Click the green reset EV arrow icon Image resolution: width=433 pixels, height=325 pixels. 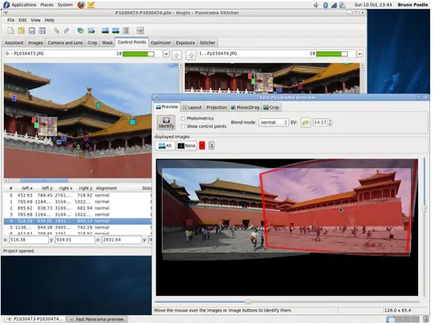pyautogui.click(x=305, y=123)
